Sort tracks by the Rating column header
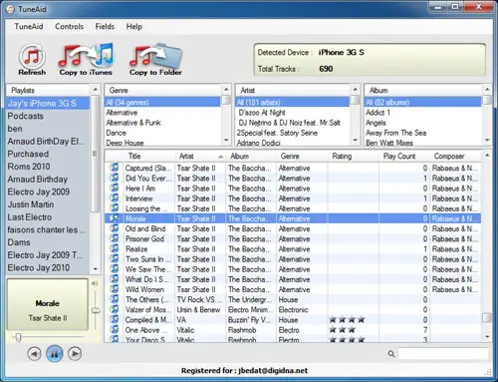The height and width of the screenshot is (382, 498). [354, 156]
